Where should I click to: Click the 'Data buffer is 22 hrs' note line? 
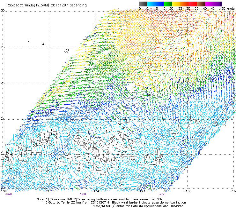115,203
